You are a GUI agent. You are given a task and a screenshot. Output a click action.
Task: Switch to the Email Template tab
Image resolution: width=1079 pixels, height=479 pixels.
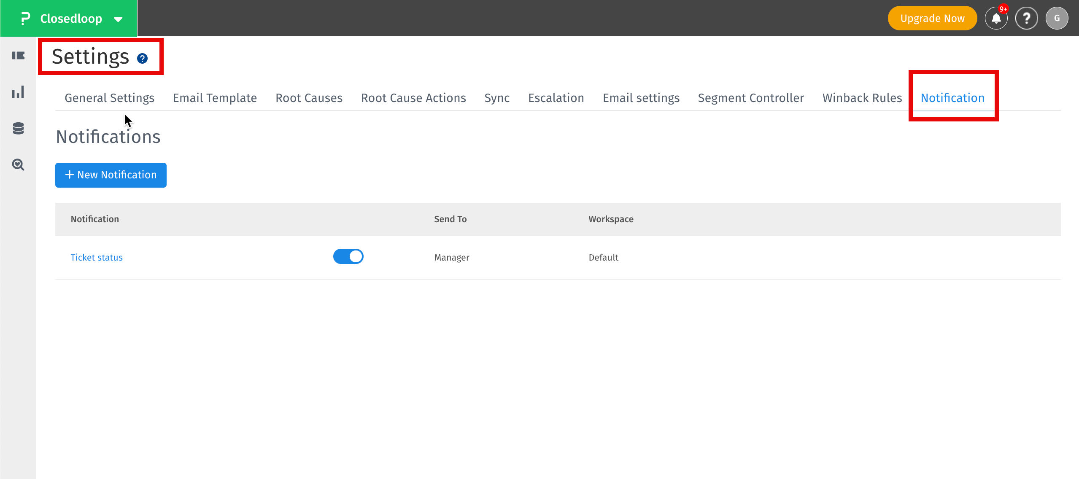click(214, 98)
